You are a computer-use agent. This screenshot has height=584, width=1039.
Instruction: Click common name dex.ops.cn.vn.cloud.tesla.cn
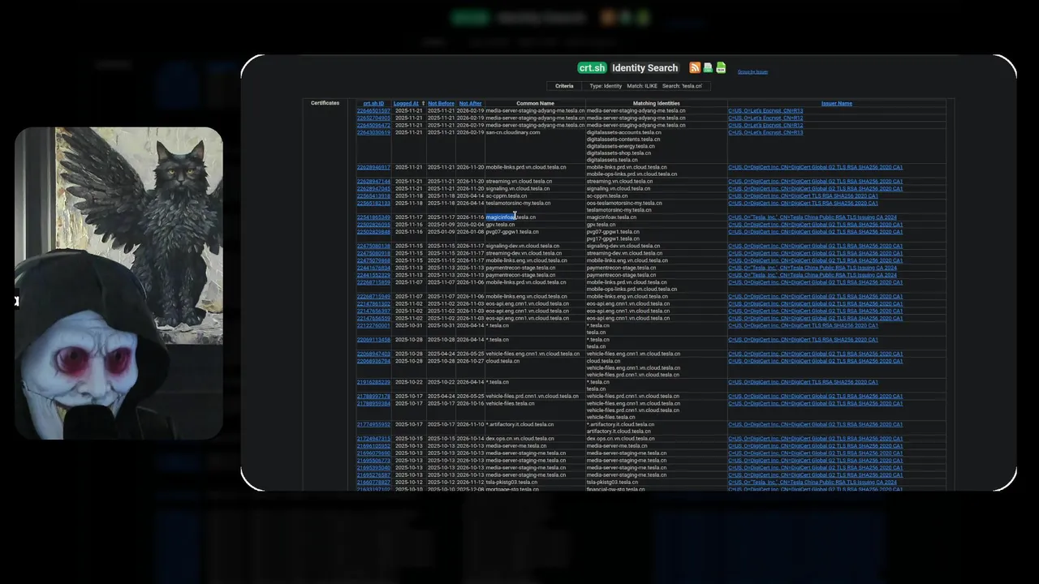pyautogui.click(x=519, y=439)
